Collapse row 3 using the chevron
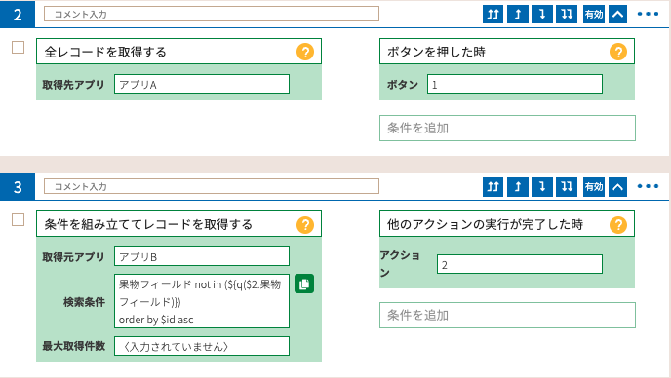Viewport: 671px width, 378px height. click(x=617, y=186)
